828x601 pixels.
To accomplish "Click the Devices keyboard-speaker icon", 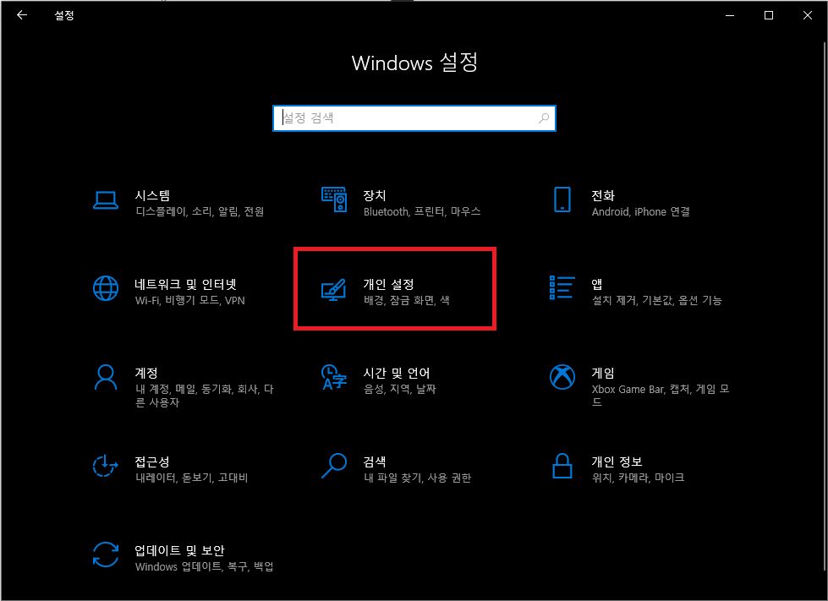I will tap(334, 200).
